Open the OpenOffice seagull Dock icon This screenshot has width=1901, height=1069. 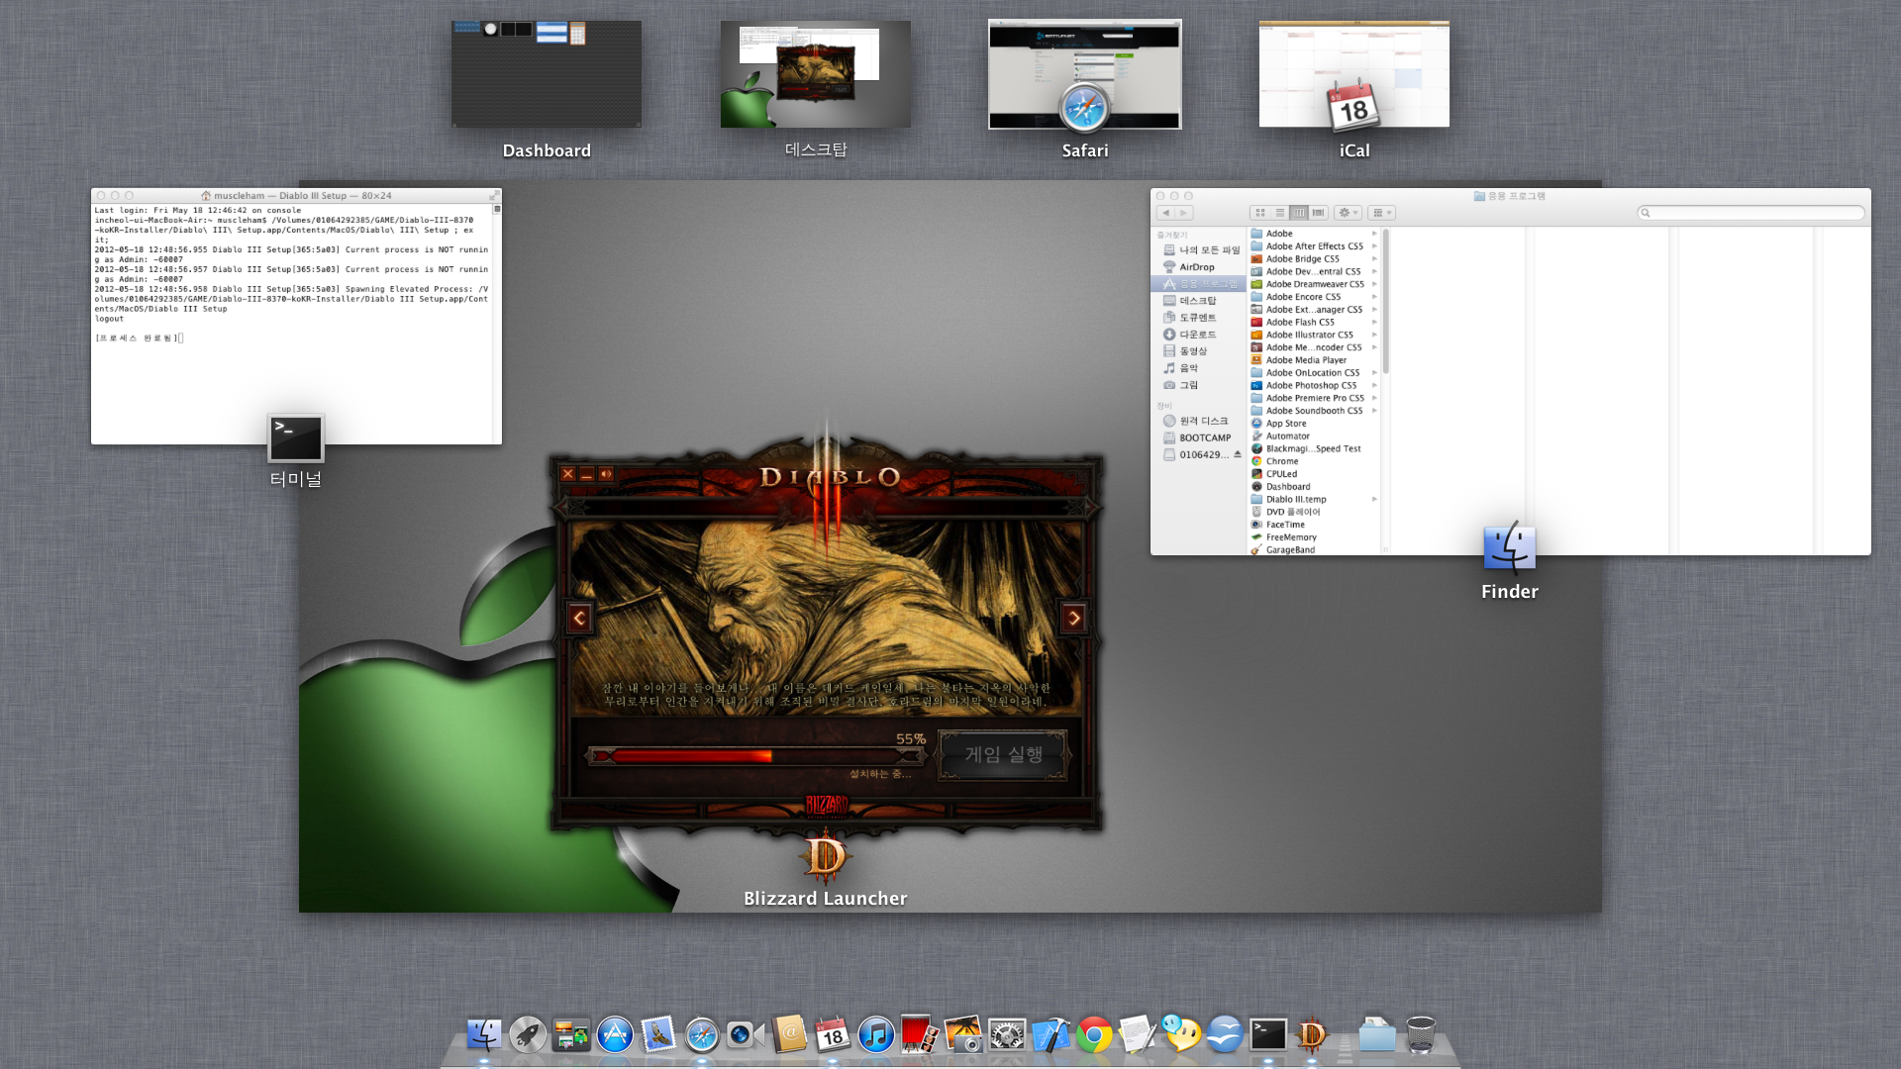click(x=1225, y=1035)
